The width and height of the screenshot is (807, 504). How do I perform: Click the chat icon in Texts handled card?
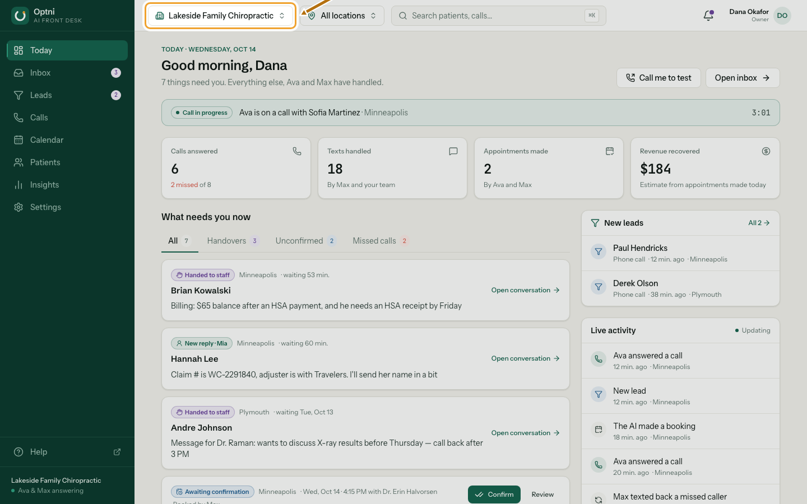pyautogui.click(x=453, y=151)
